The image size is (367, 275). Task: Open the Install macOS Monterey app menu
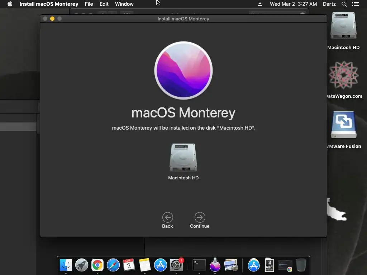tap(49, 4)
